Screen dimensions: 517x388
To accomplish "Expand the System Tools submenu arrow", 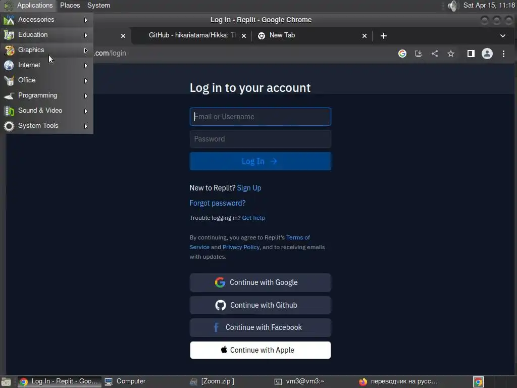I will point(86,126).
